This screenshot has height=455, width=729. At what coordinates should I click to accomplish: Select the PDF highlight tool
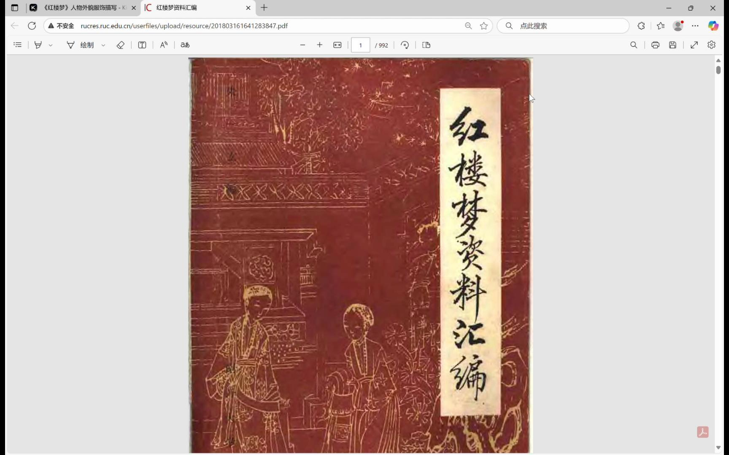pos(38,45)
